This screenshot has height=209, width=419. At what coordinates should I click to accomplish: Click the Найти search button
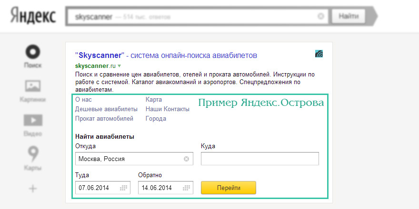(x=349, y=17)
